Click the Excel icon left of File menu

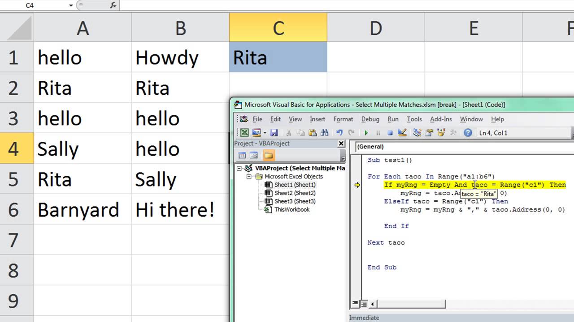point(244,119)
